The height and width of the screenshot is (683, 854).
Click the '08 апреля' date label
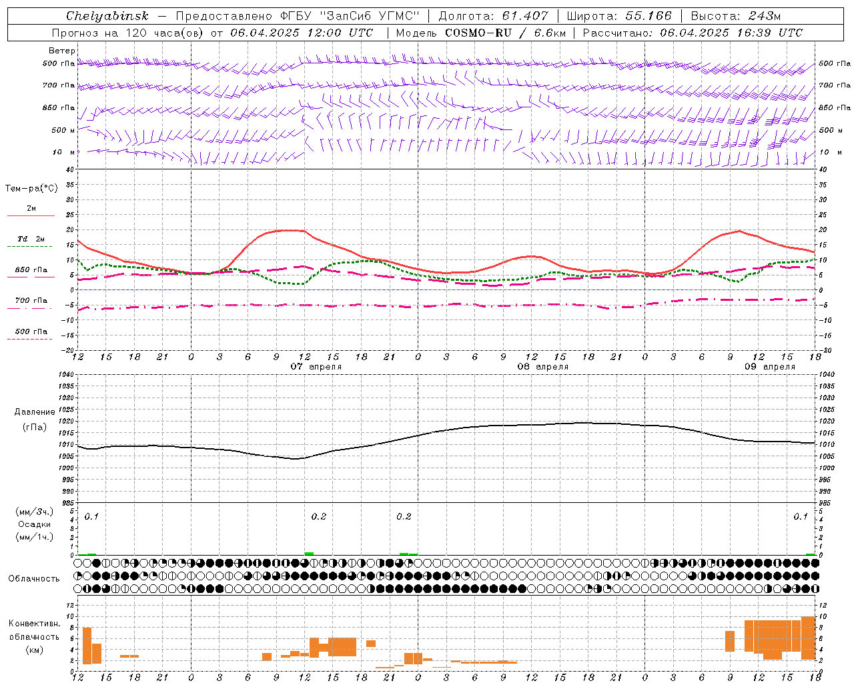coord(543,366)
